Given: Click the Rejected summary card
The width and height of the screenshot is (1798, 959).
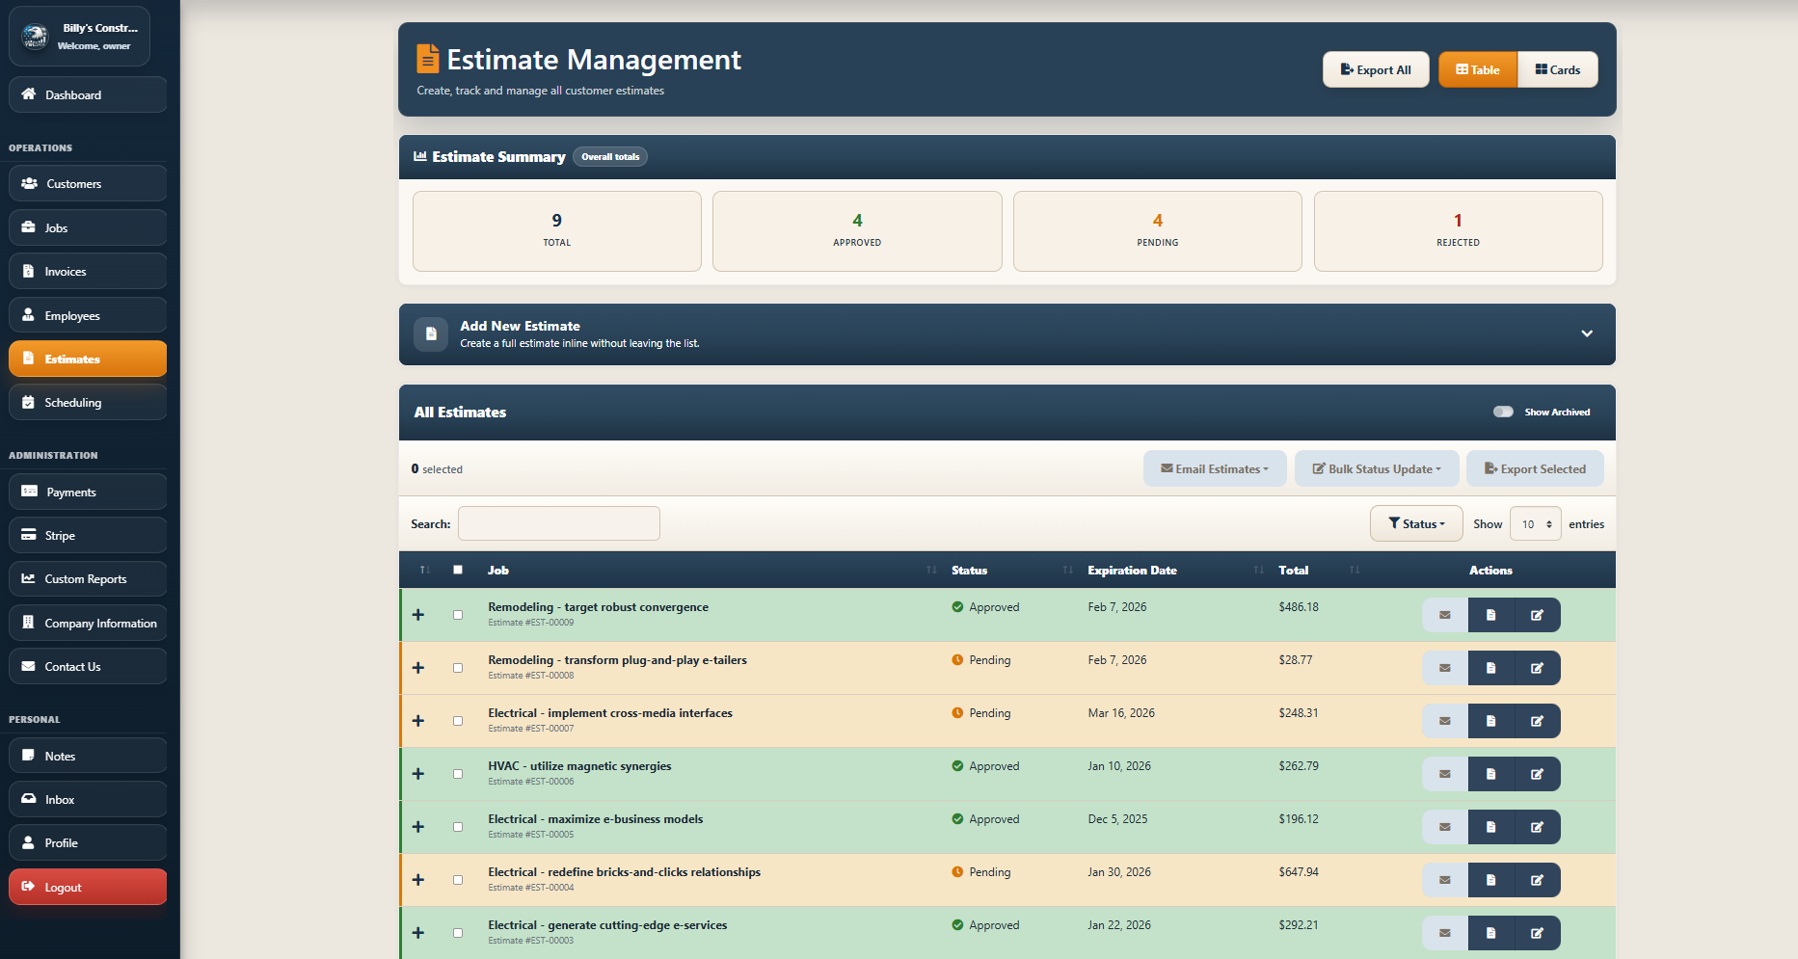Looking at the screenshot, I should 1458,231.
